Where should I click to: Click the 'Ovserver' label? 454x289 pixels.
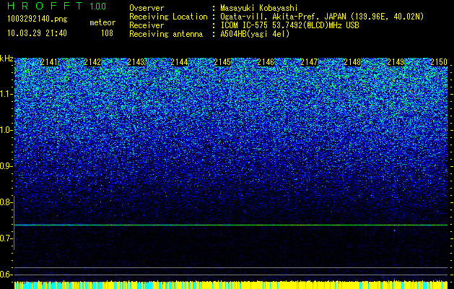[147, 8]
